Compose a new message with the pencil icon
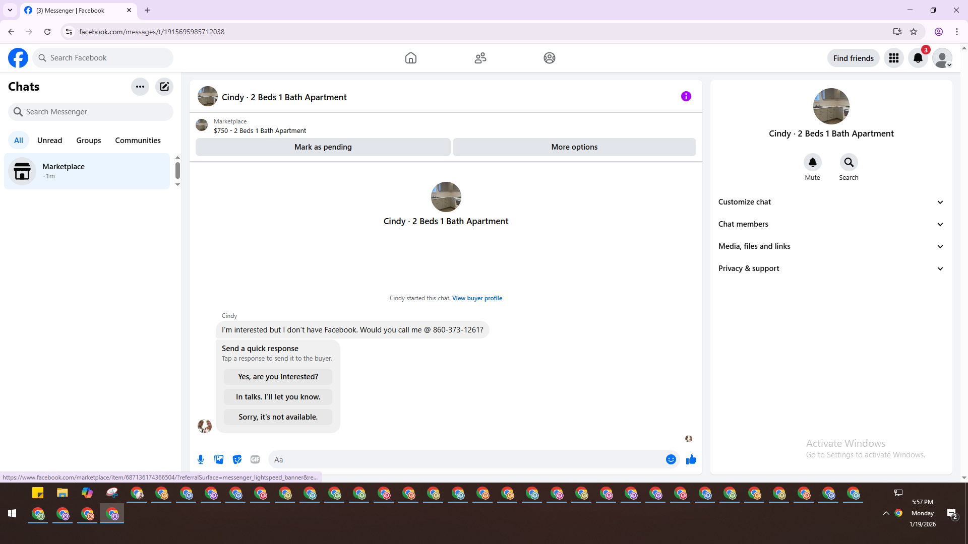This screenshot has height=544, width=968. point(164,87)
